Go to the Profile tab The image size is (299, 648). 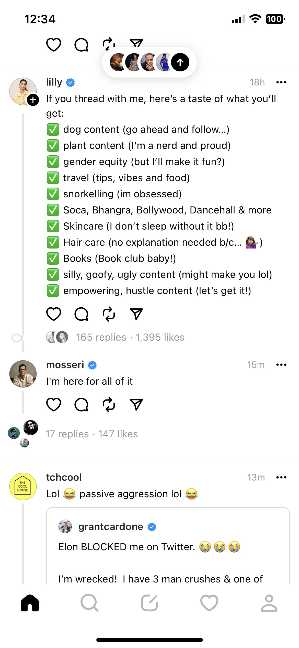(269, 603)
